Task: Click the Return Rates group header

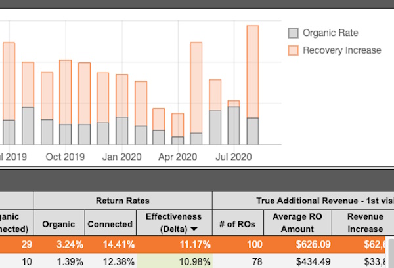Action: [123, 201]
